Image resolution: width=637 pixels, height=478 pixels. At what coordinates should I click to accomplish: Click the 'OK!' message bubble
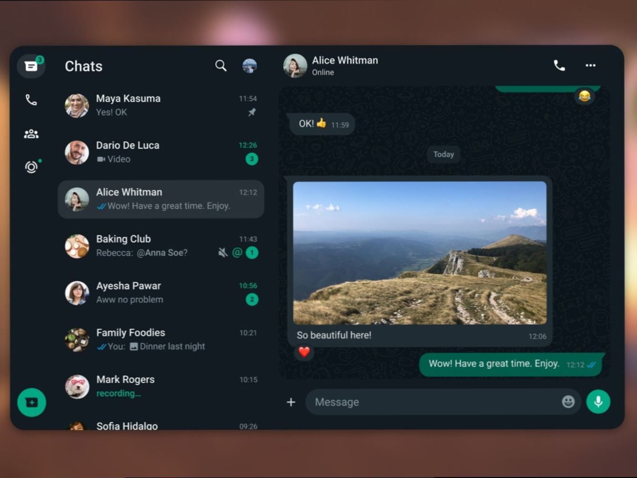(x=322, y=124)
